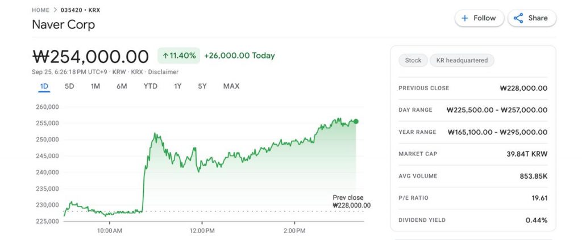Select the 1D time range tab
This screenshot has width=582, height=240.
tap(44, 86)
